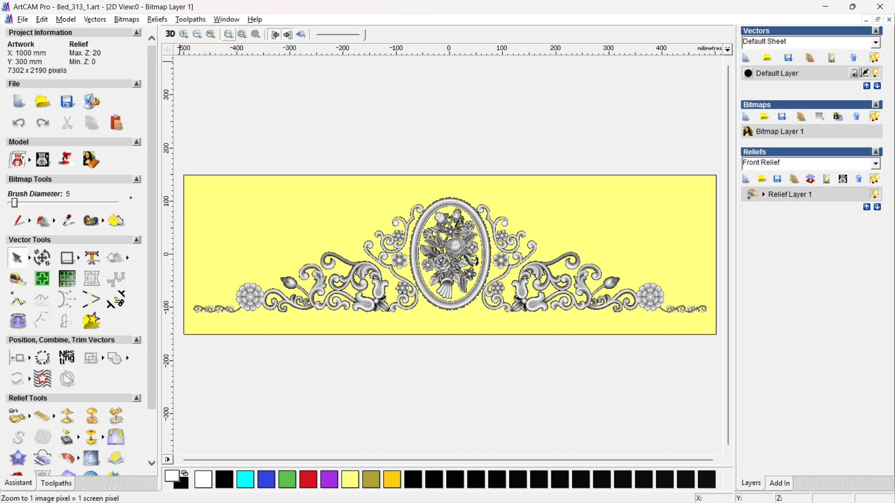The width and height of the screenshot is (895, 503).
Task: Click the Zoom In magnifier icon
Action: coord(184,34)
